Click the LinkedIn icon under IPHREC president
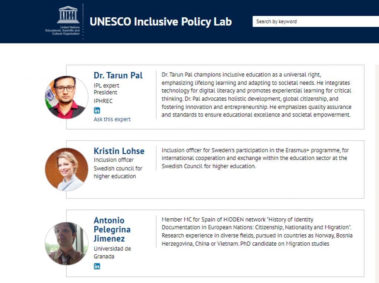 97,110
